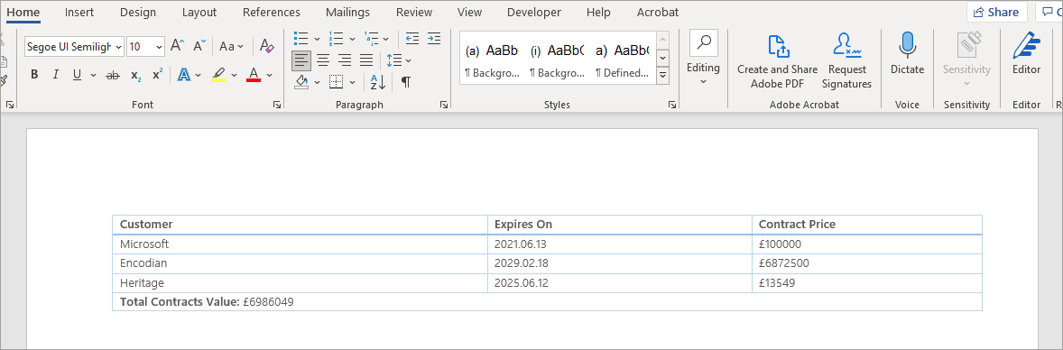Open Paragraph dialog launcher
1063x350 pixels.
pyautogui.click(x=443, y=105)
